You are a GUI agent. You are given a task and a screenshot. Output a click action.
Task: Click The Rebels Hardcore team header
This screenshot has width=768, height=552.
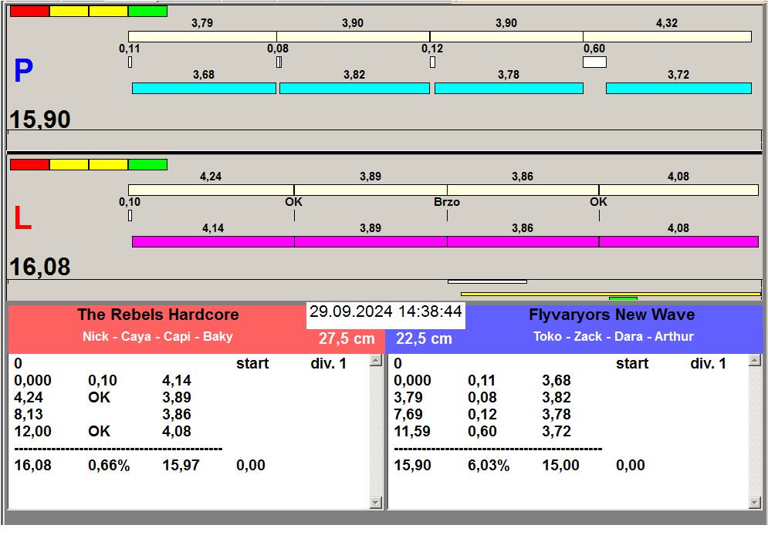tap(157, 315)
